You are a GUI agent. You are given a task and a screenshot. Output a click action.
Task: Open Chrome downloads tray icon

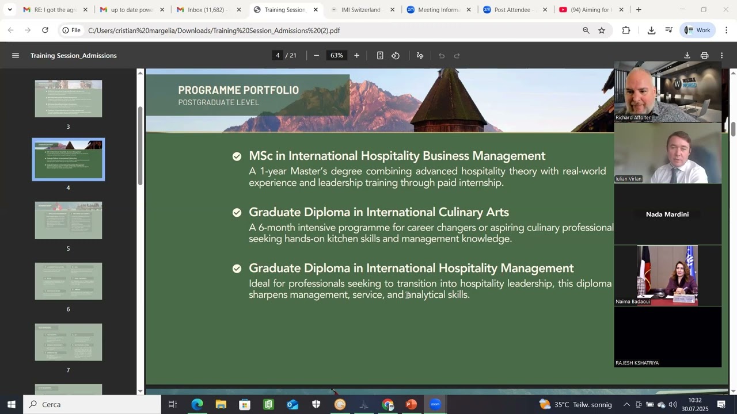[x=651, y=30]
